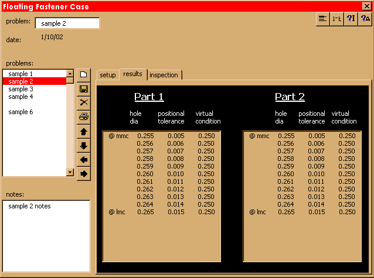Print results with the printer icon

pos(83,117)
